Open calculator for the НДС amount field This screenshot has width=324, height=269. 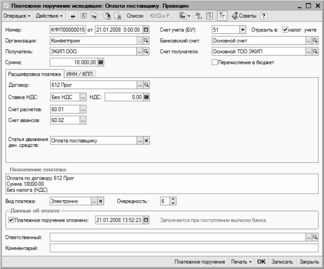147,97
